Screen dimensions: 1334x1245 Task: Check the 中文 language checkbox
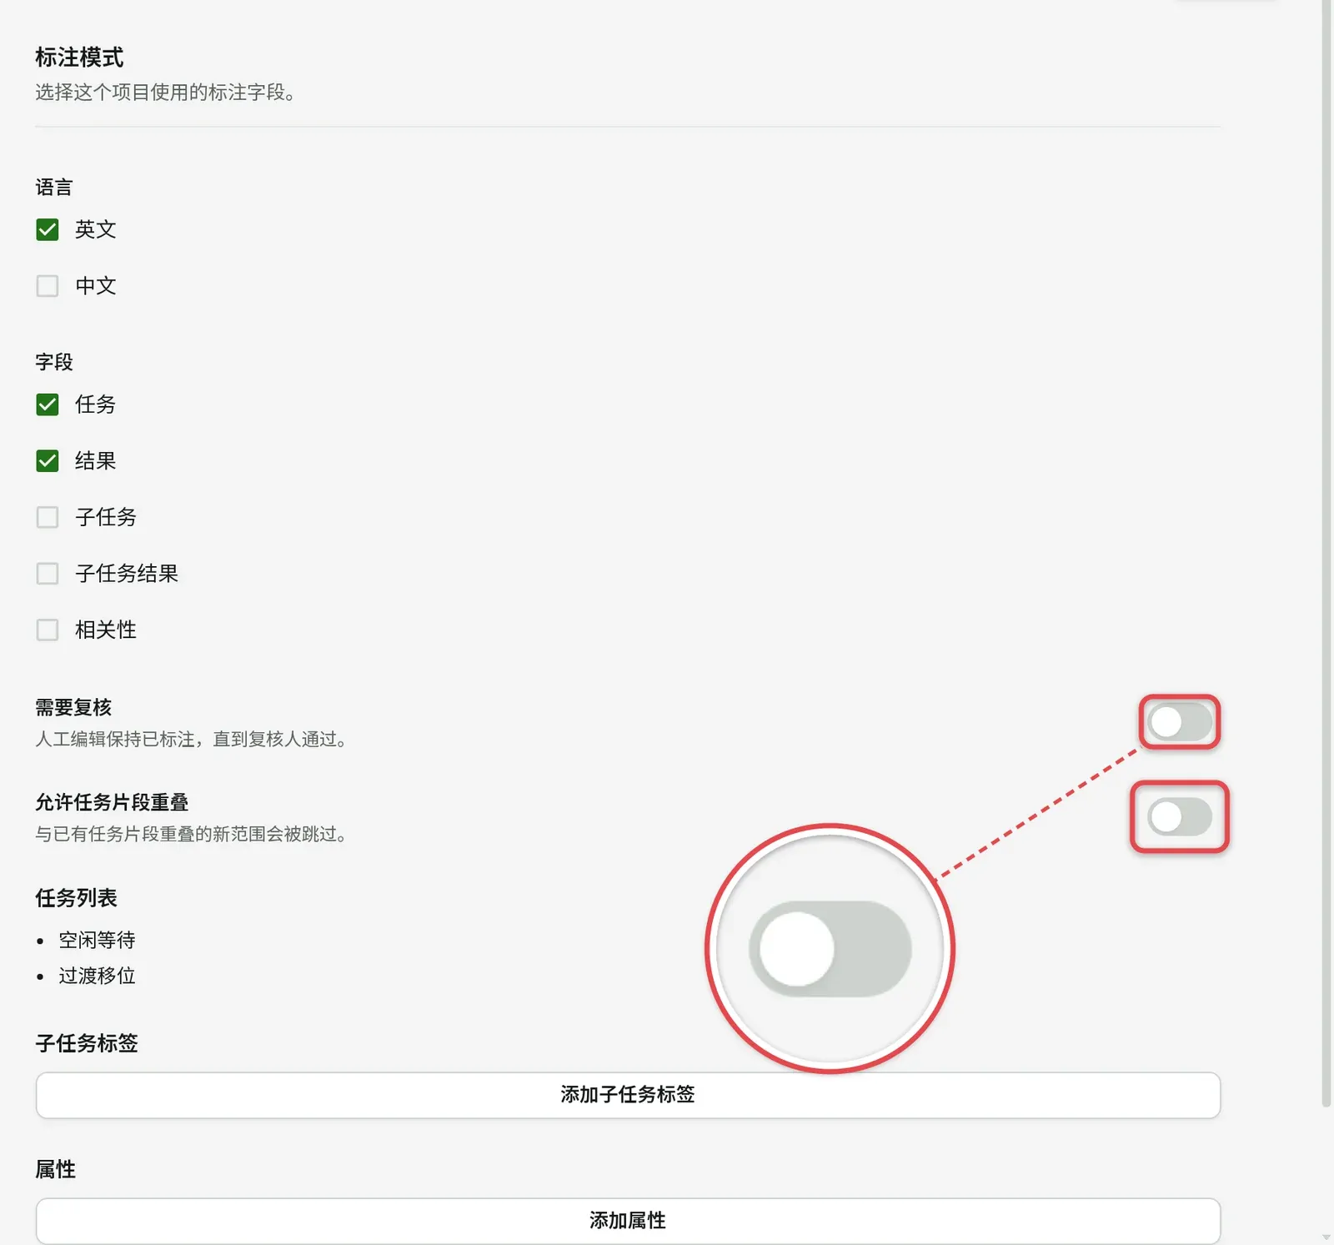(x=48, y=286)
